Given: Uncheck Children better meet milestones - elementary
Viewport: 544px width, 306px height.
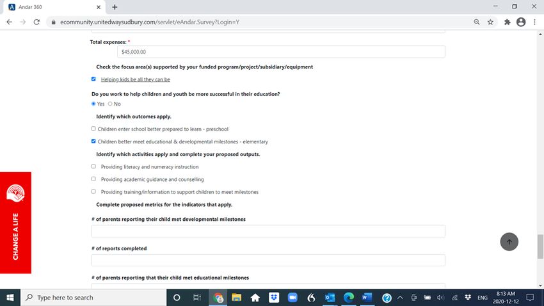Looking at the screenshot, I should click(93, 141).
